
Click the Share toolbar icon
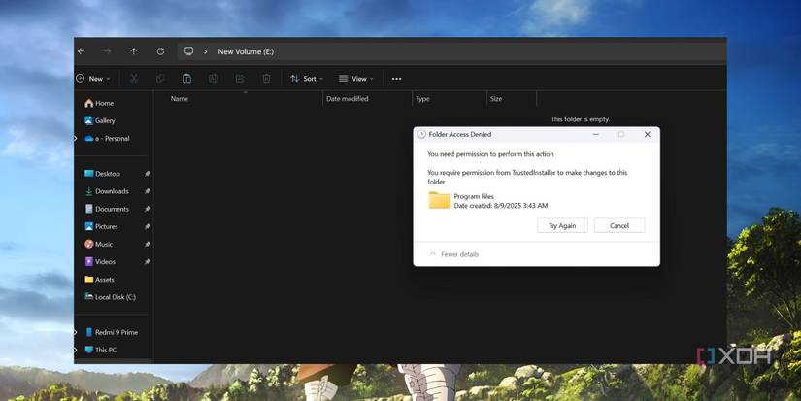240,78
